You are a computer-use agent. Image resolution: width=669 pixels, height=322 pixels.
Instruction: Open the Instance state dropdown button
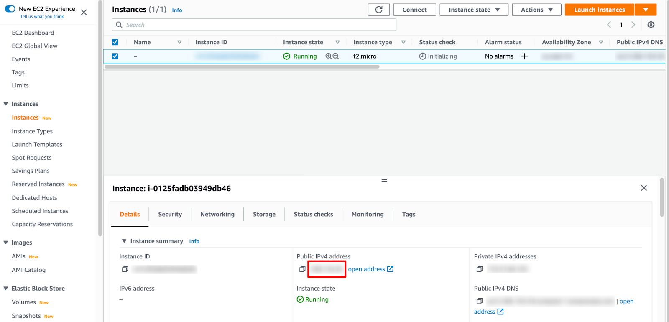click(x=474, y=10)
